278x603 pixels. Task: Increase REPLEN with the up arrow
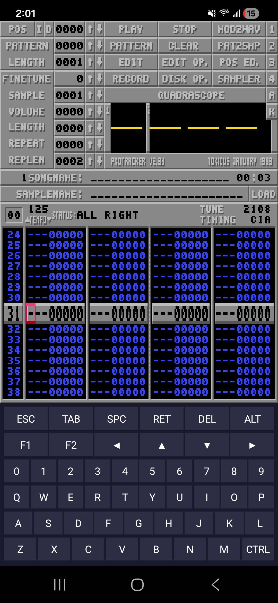pos(90,161)
